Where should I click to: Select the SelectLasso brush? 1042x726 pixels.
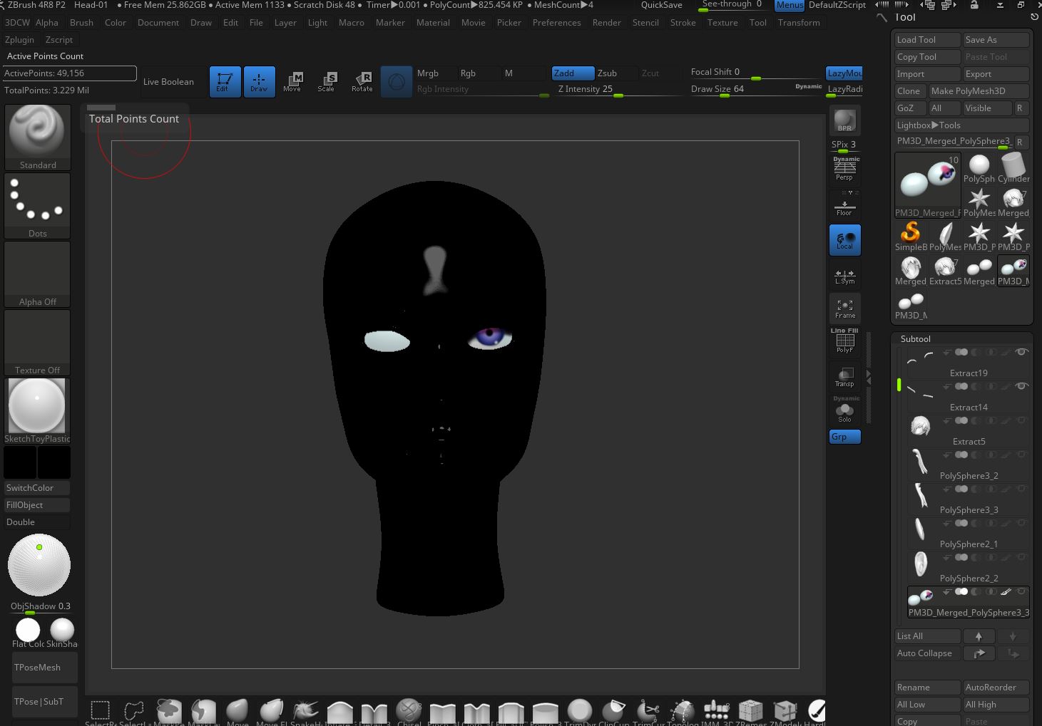[x=134, y=712]
